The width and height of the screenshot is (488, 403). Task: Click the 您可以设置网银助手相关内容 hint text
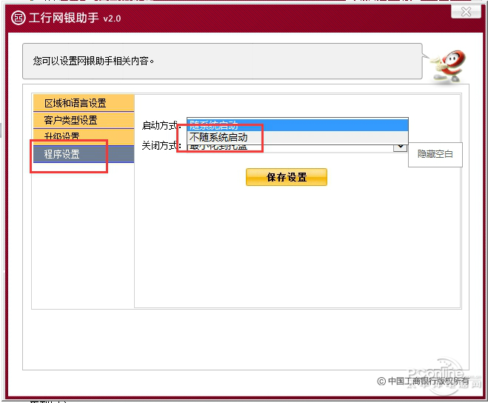(x=93, y=61)
